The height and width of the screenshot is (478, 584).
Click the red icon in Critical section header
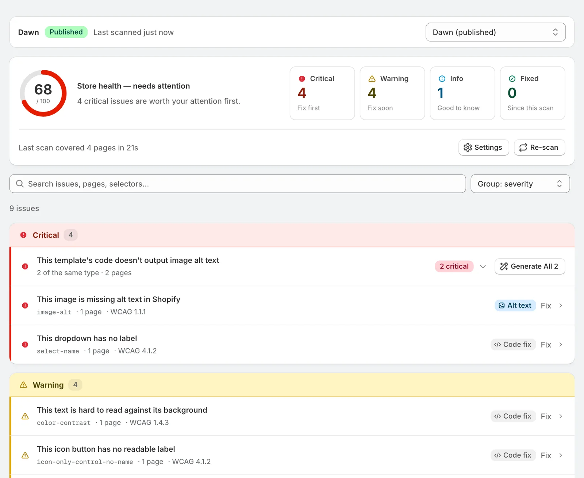(x=23, y=235)
